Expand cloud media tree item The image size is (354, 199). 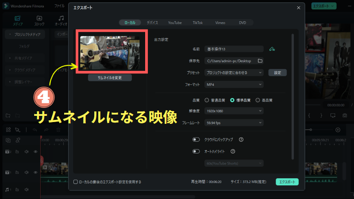point(10,70)
